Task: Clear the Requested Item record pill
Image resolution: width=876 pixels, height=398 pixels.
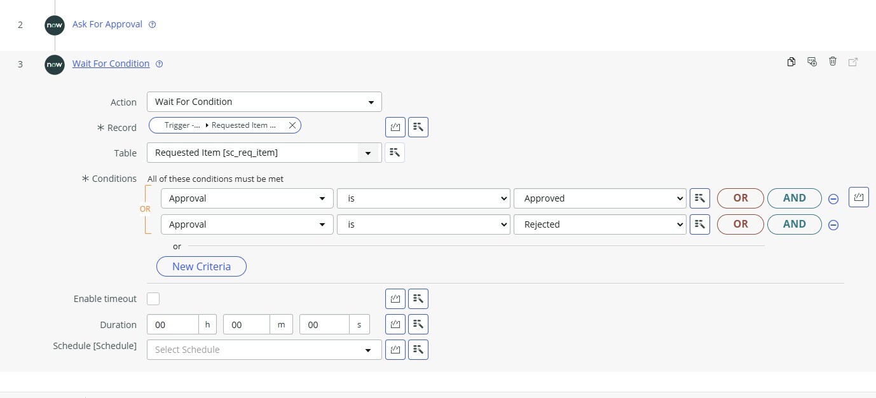Action: tap(292, 125)
